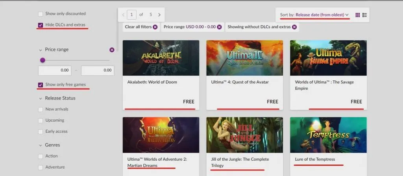The width and height of the screenshot is (403, 176).
Task: Check the 'Adventure' genre box
Action: 41,167
